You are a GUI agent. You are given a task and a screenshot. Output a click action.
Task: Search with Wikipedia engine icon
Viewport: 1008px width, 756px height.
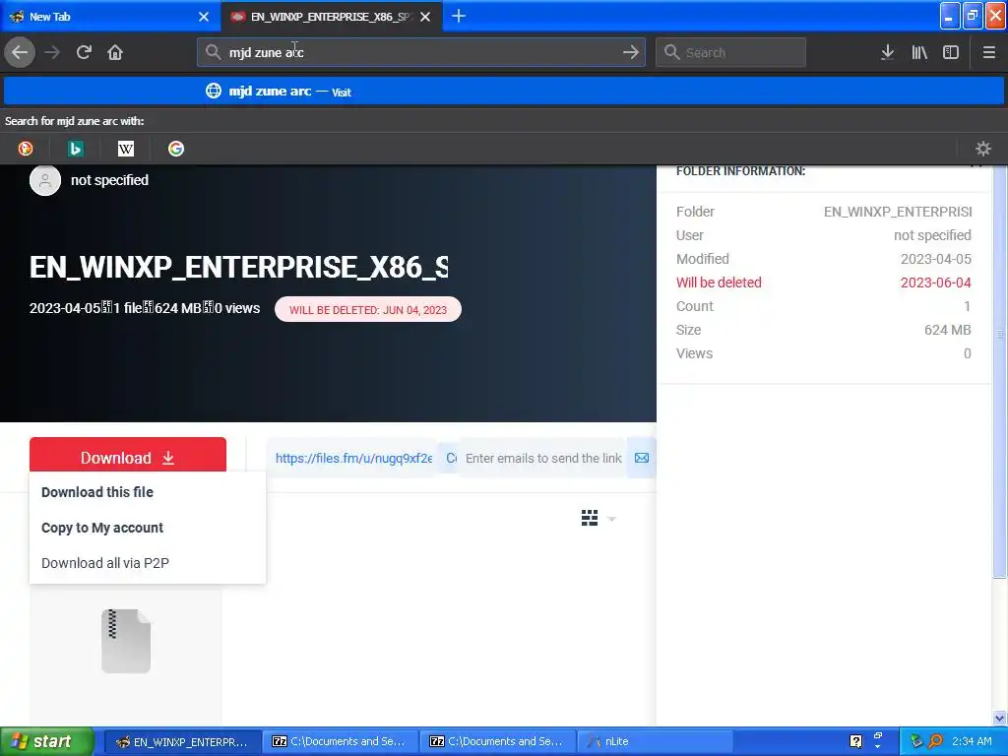pos(126,149)
